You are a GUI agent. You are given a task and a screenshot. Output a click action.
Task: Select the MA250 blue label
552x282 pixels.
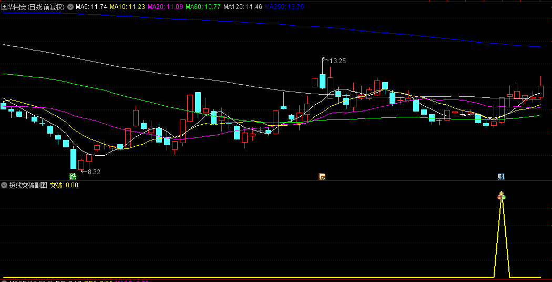pyautogui.click(x=284, y=7)
